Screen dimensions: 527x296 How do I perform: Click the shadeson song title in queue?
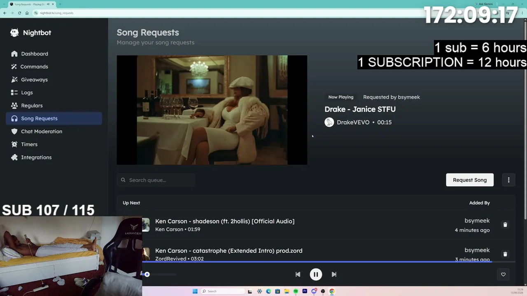point(225,221)
